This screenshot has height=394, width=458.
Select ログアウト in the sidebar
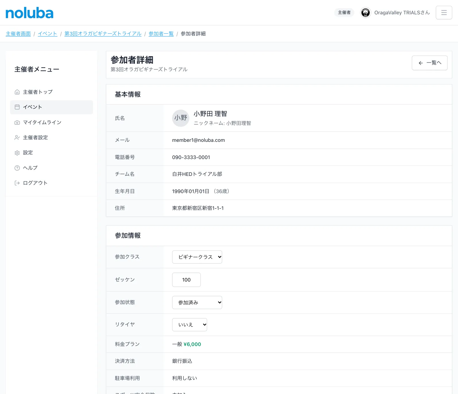pos(52,183)
